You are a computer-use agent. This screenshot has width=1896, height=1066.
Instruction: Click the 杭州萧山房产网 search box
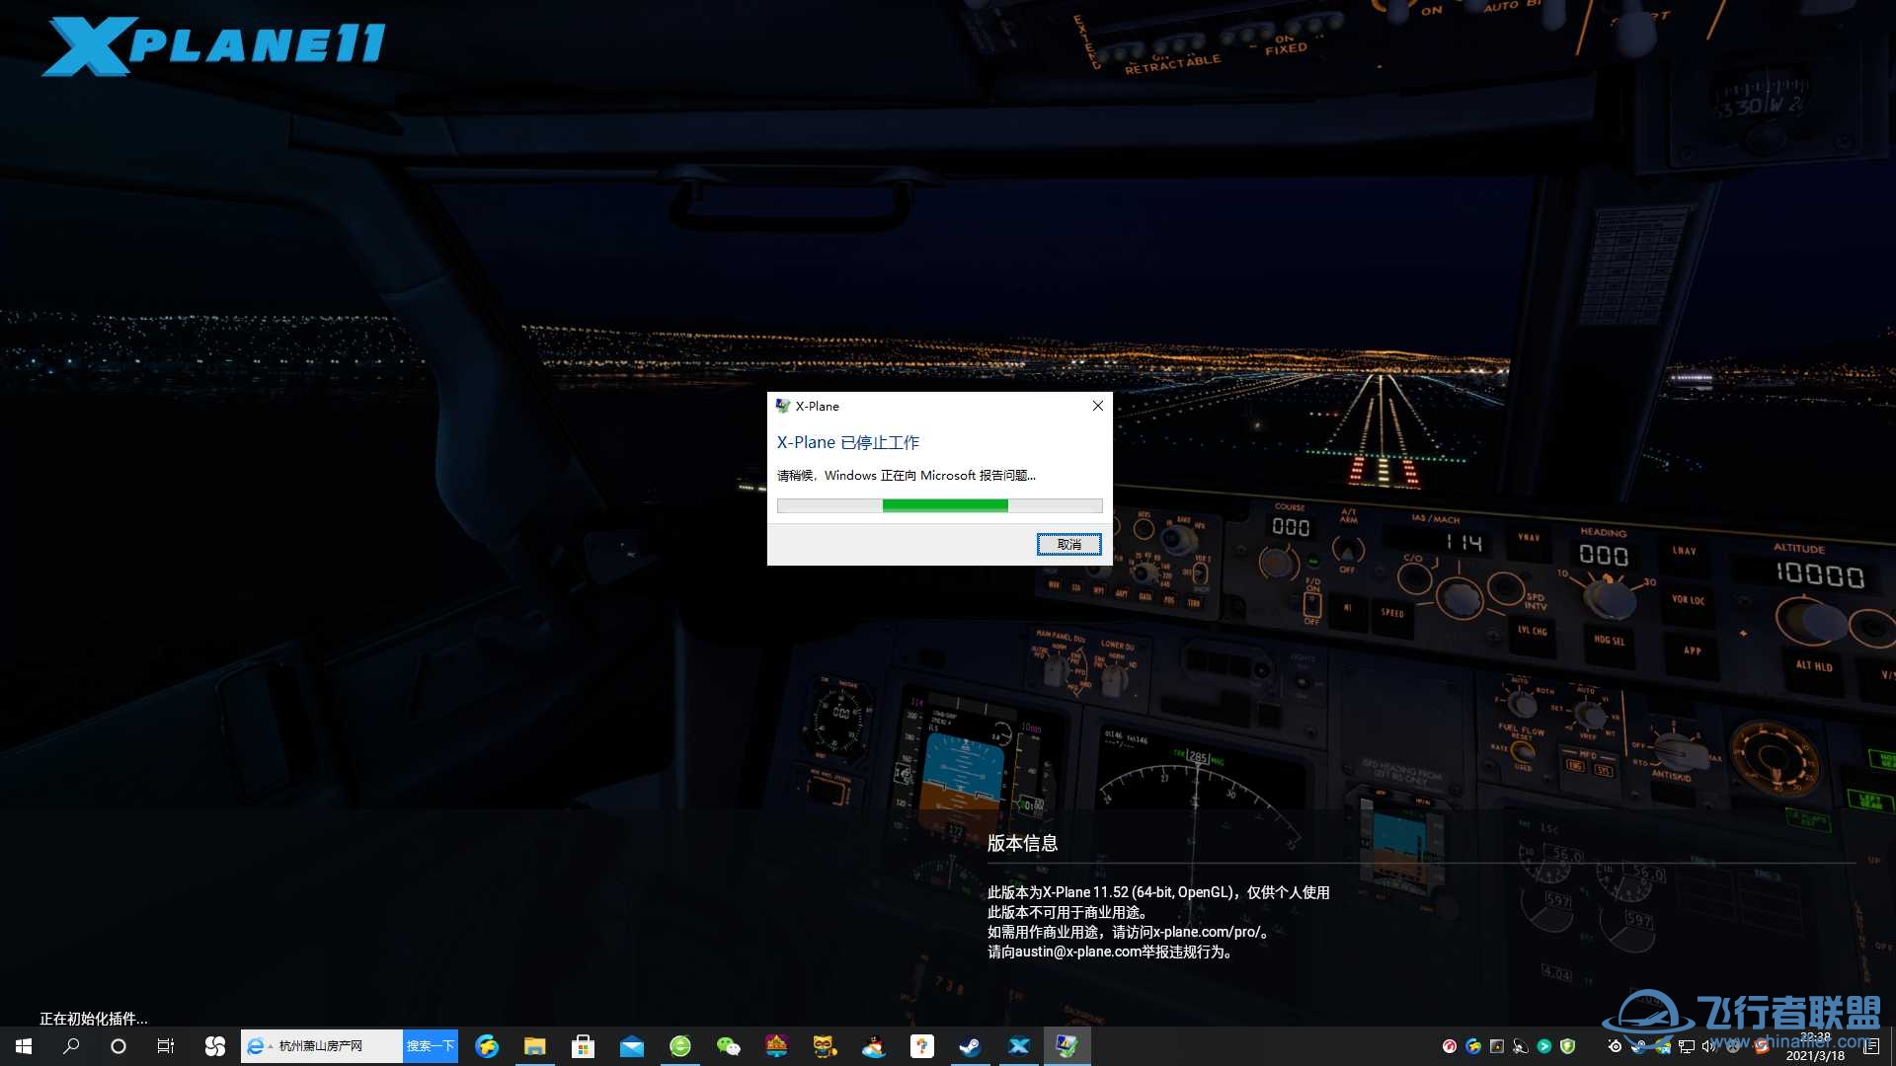pos(322,1046)
